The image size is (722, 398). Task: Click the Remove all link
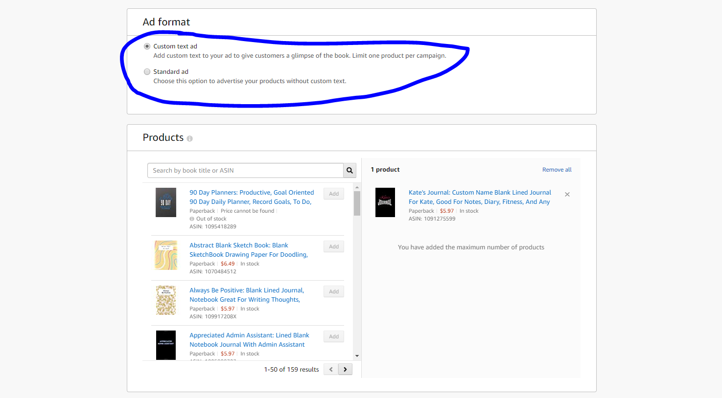pos(557,170)
